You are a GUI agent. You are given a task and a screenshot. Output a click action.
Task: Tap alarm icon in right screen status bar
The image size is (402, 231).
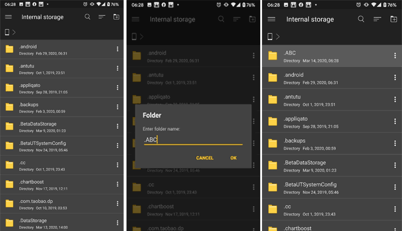coord(359,5)
